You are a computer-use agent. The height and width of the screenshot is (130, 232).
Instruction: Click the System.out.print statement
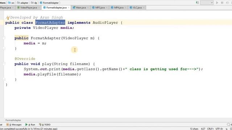113,69
